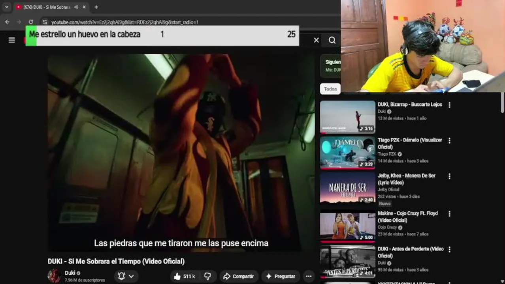Click video title DUKI - Si Me Sobrara el Tiempo
This screenshot has height=284, width=505.
tap(116, 262)
